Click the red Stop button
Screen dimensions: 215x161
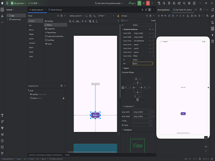click(148, 3)
